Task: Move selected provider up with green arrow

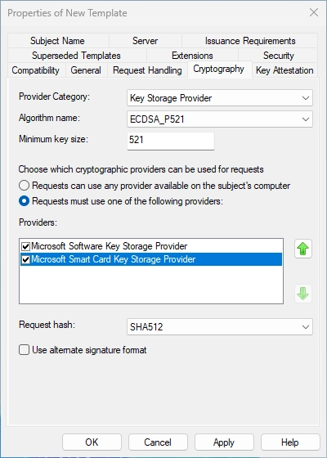Action: [303, 249]
